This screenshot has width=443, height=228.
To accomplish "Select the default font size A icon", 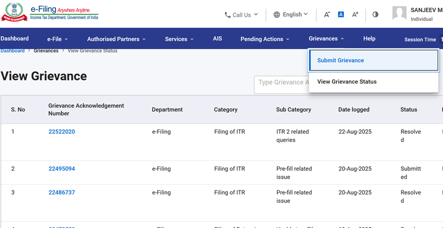I will (341, 14).
